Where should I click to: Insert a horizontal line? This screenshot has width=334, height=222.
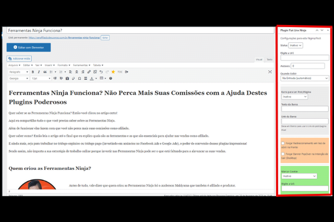click(86, 79)
